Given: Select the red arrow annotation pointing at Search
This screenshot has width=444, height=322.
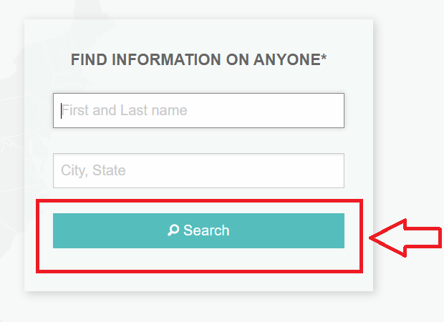Looking at the screenshot, I should click(405, 238).
